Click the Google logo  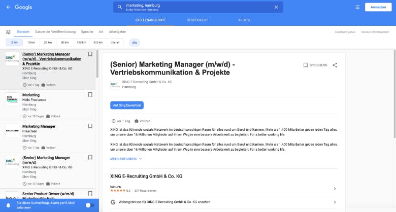point(23,7)
